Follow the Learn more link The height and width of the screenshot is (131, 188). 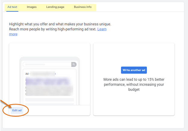tap(102, 29)
